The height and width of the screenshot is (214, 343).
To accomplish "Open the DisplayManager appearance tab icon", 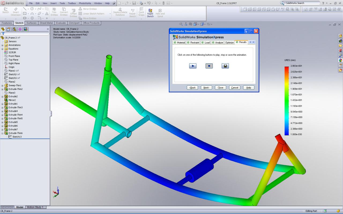I will pos(26,29).
